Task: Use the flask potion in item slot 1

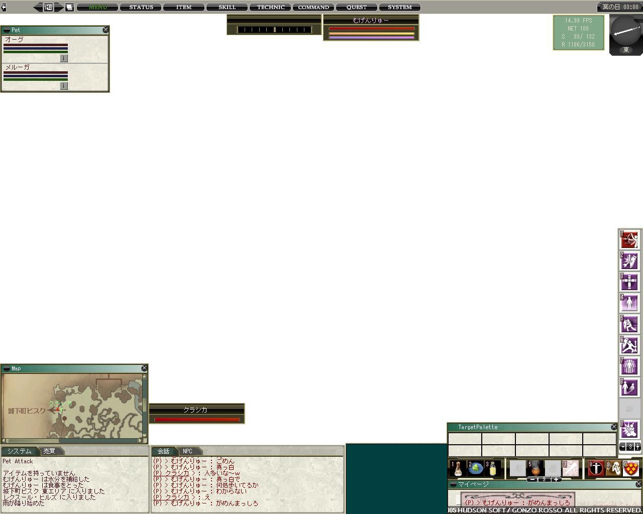Action: coord(458,469)
